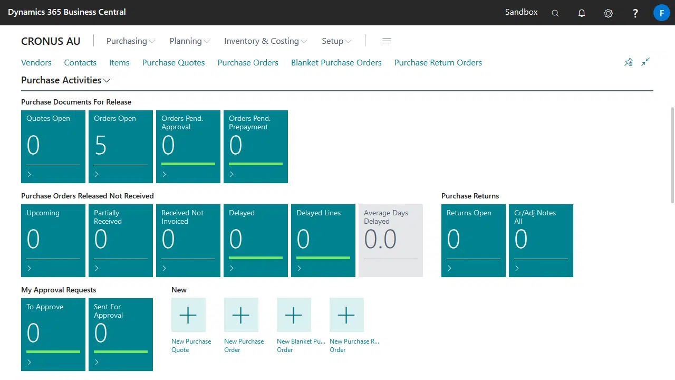Click the pin/customize navigation icon
This screenshot has height=380, width=675.
point(628,62)
